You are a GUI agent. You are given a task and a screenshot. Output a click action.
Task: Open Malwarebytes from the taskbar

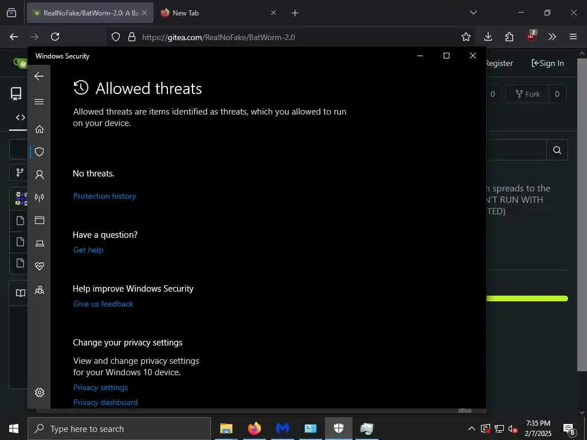click(x=283, y=429)
